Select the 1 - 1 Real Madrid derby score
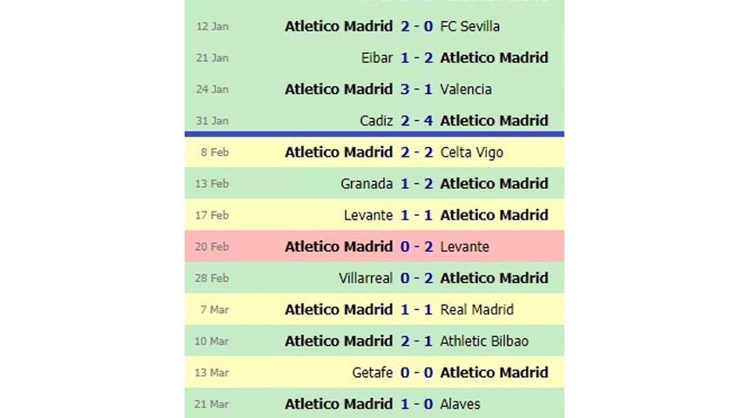The image size is (749, 418). 416,310
